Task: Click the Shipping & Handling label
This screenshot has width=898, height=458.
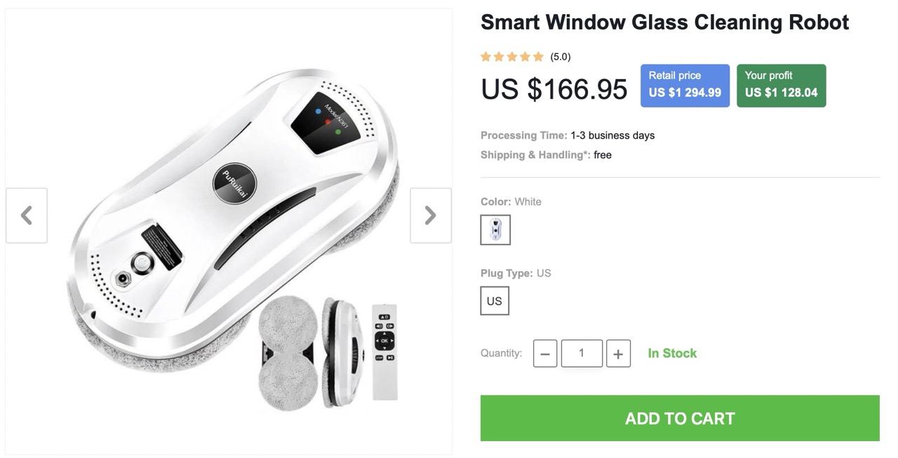Action: (535, 155)
